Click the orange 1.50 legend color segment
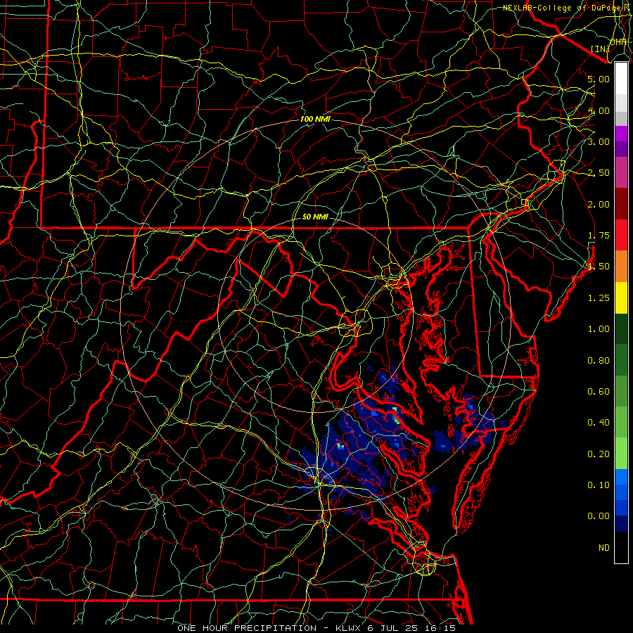The width and height of the screenshot is (633, 633). coord(621,266)
